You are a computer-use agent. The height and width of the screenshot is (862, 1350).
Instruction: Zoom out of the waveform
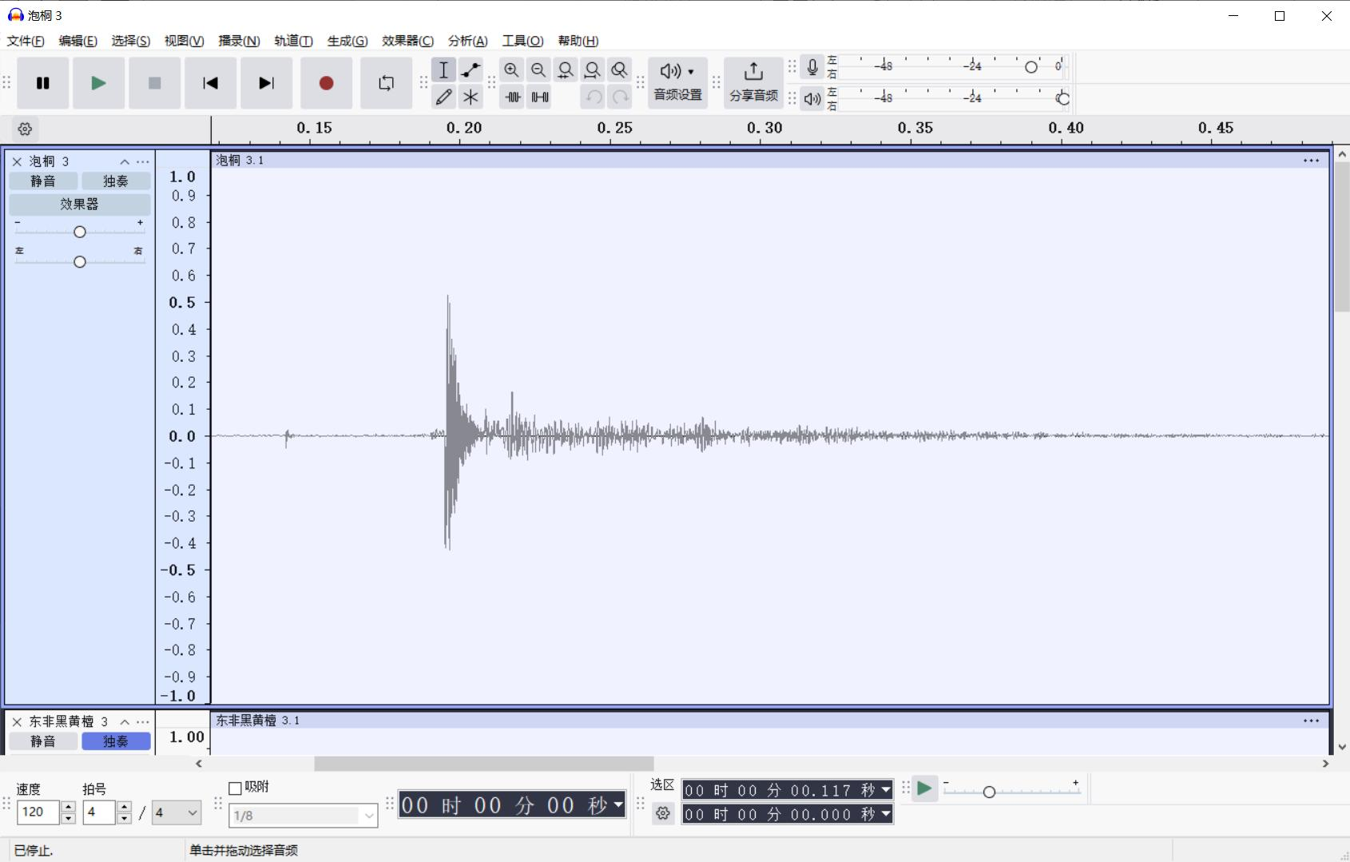(x=538, y=70)
